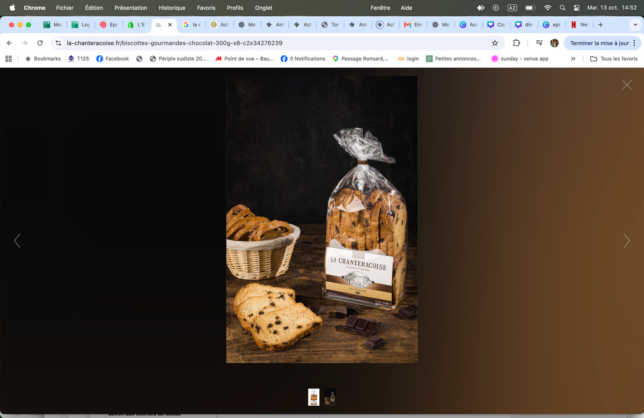Screen dimensions: 644x418
Task: Open the Extensions puzzle menu
Action: pyautogui.click(x=516, y=43)
